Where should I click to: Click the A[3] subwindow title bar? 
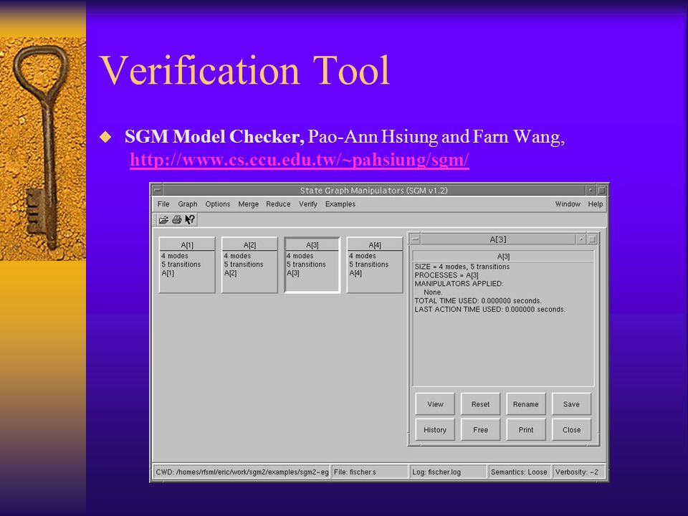(x=498, y=239)
